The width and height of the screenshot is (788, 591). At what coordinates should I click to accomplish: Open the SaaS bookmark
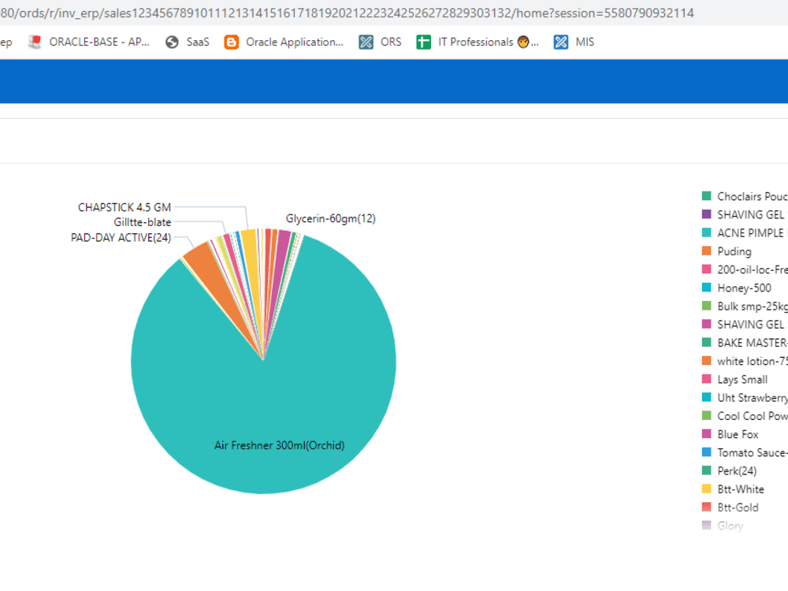pyautogui.click(x=187, y=43)
